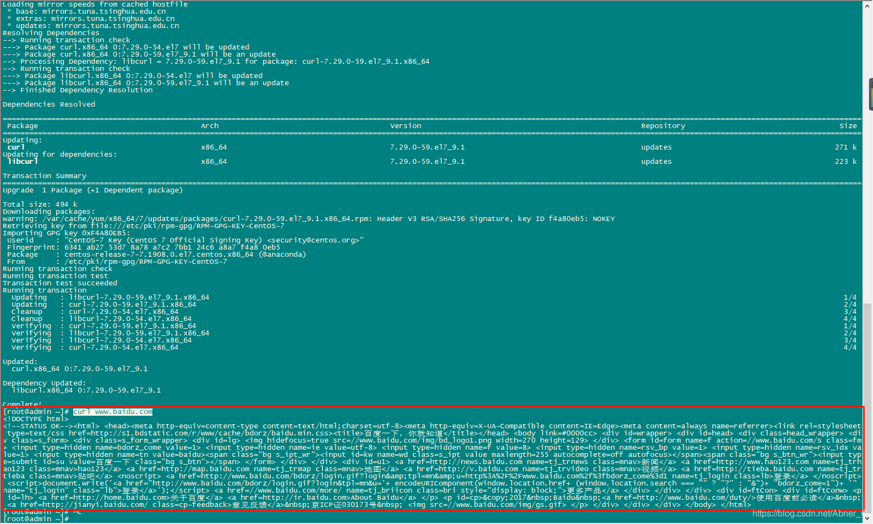Click the 'Total size: 494 k' line
The width and height of the screenshot is (873, 524).
[40, 205]
